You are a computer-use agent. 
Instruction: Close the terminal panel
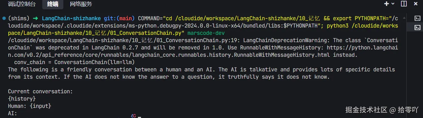tap(416, 4)
